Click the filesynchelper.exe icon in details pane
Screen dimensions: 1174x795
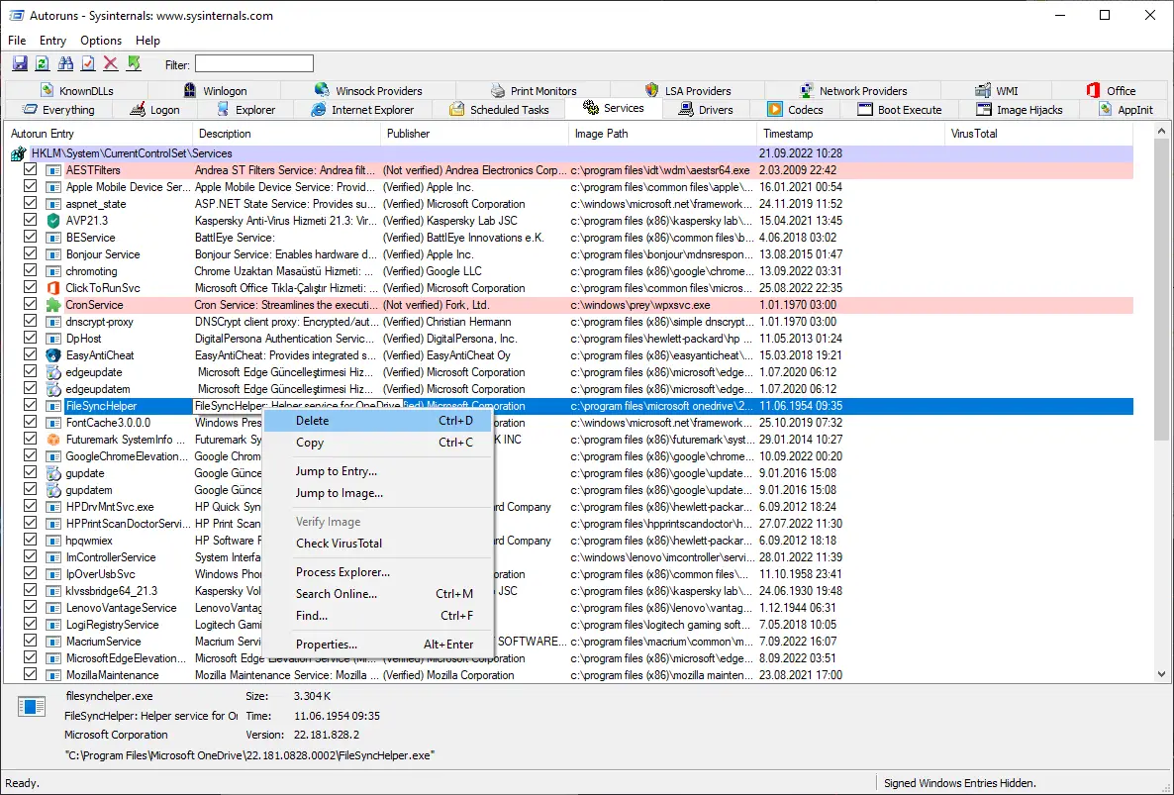[x=32, y=706]
